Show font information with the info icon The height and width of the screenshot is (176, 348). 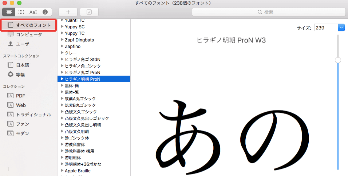45,12
